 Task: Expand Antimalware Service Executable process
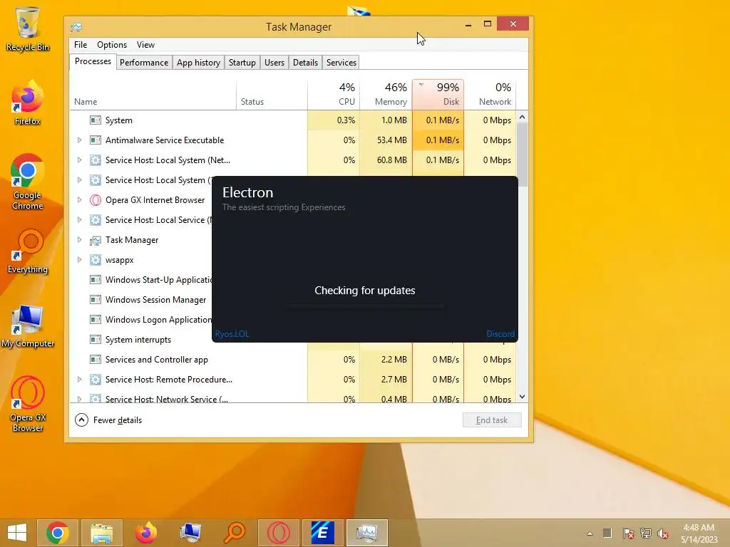[x=79, y=140]
